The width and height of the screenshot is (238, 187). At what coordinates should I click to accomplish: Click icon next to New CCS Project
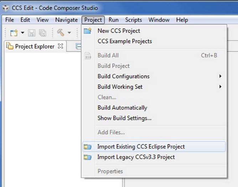pyautogui.click(x=88, y=31)
